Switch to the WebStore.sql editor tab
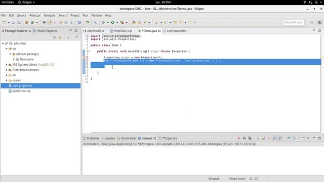The image size is (324, 182). (x=121, y=31)
